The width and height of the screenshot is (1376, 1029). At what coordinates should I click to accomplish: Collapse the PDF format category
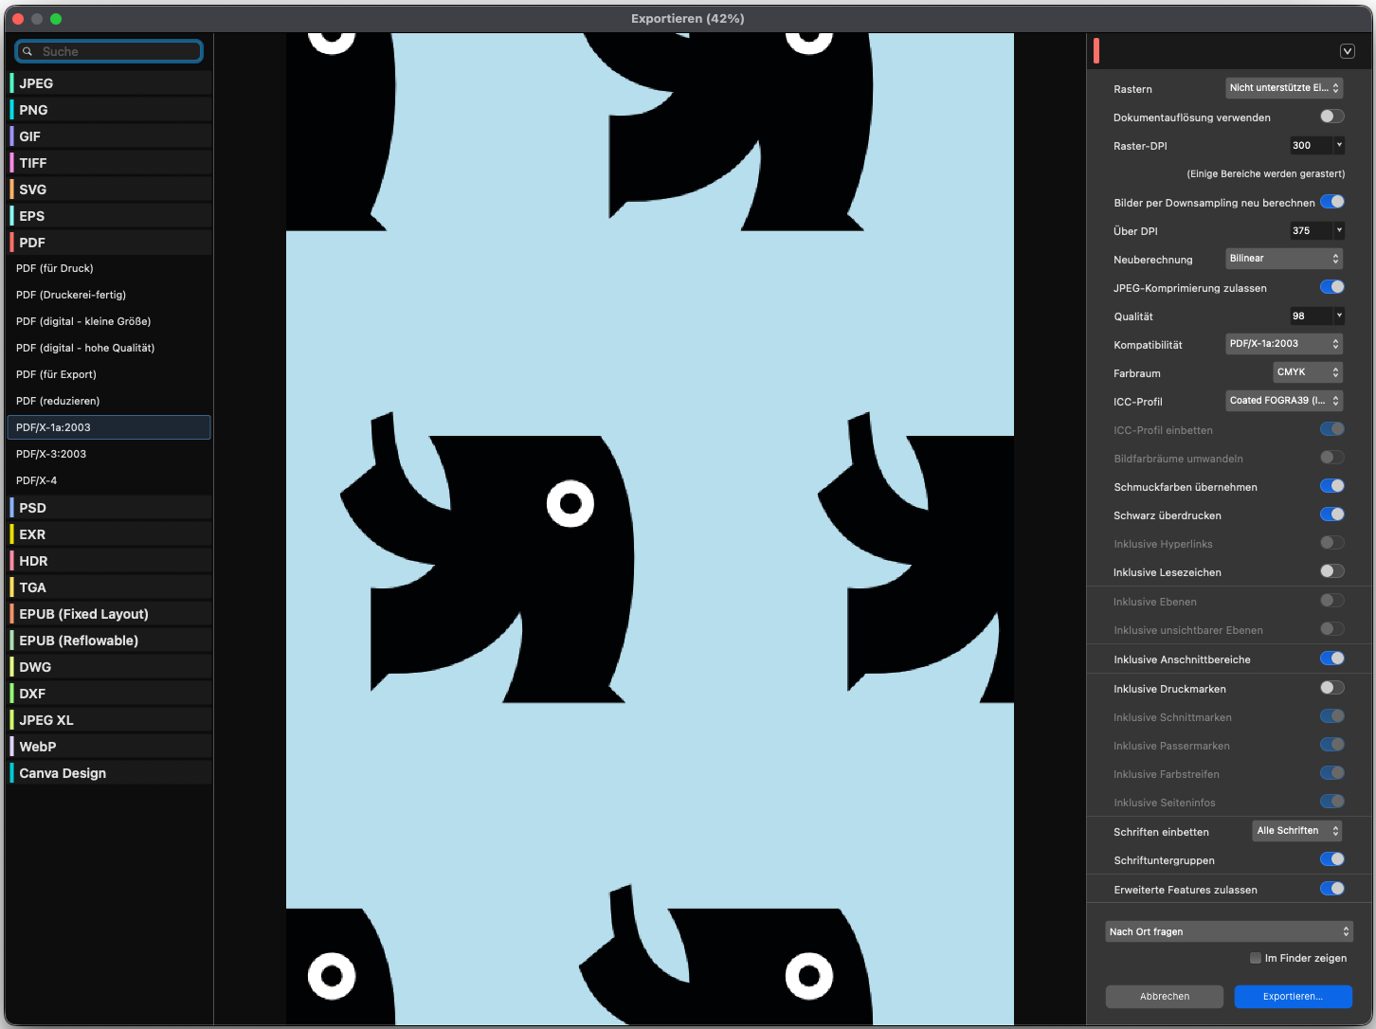tap(110, 243)
